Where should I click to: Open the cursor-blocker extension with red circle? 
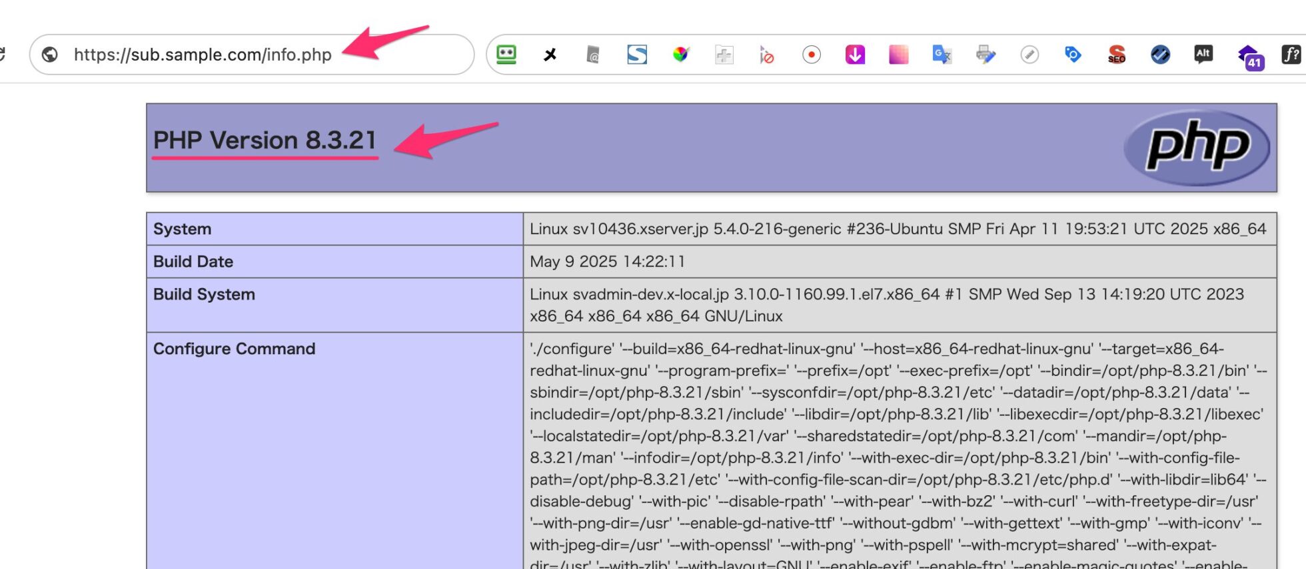(767, 55)
